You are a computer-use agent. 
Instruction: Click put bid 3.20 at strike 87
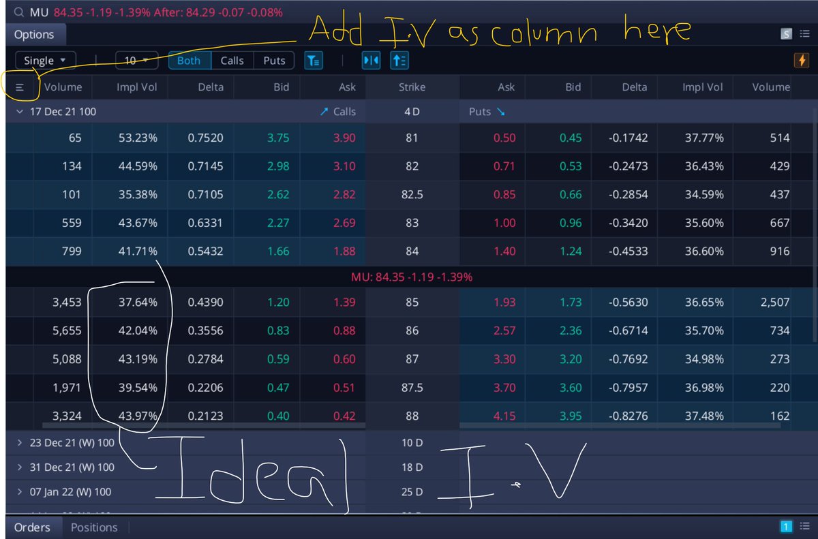point(571,359)
